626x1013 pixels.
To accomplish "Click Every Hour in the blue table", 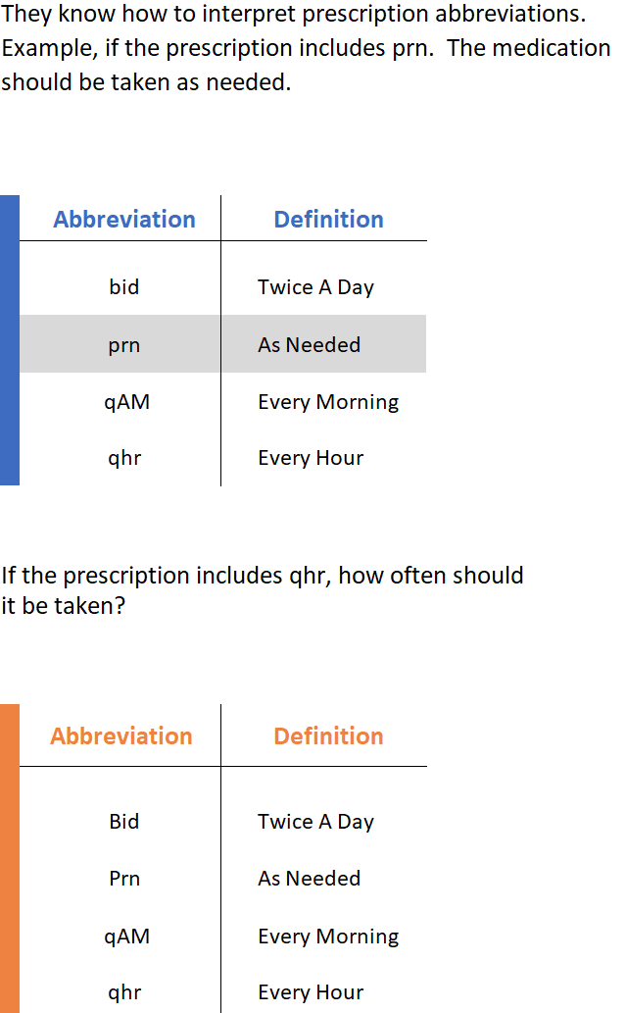I will coord(311,458).
